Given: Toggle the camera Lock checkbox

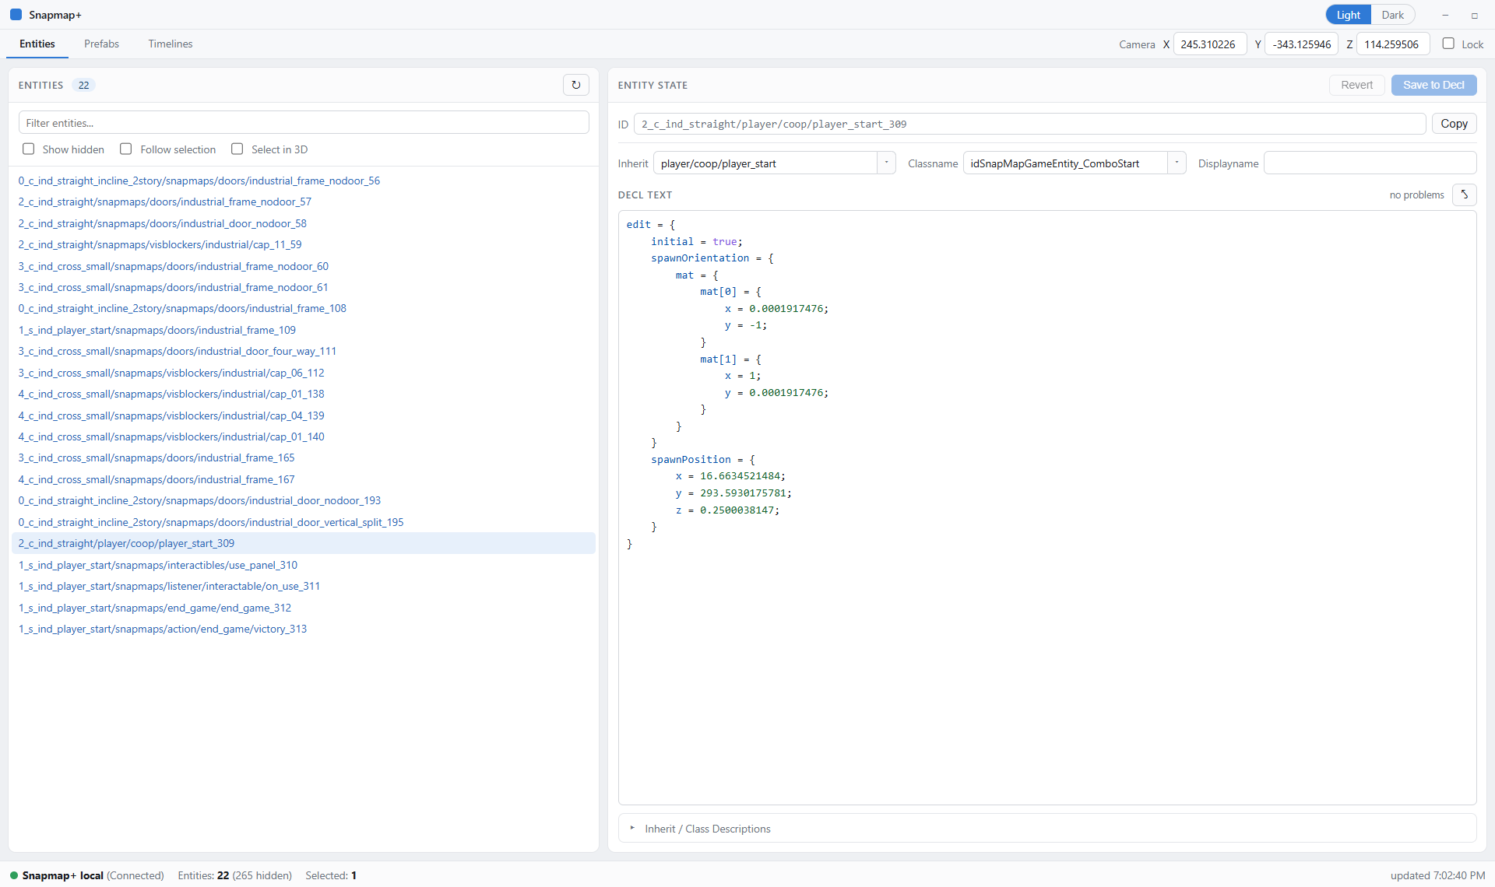Looking at the screenshot, I should coord(1448,44).
